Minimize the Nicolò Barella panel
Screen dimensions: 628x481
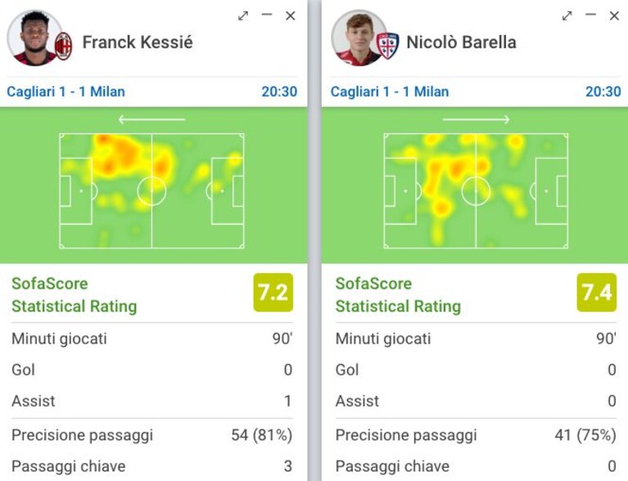click(x=590, y=15)
